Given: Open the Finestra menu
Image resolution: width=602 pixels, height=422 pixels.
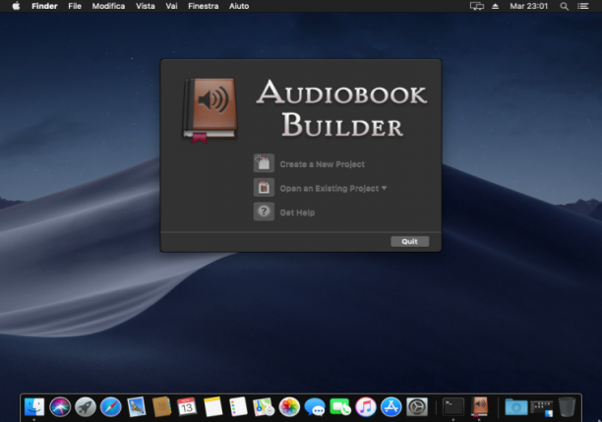Looking at the screenshot, I should coord(203,6).
